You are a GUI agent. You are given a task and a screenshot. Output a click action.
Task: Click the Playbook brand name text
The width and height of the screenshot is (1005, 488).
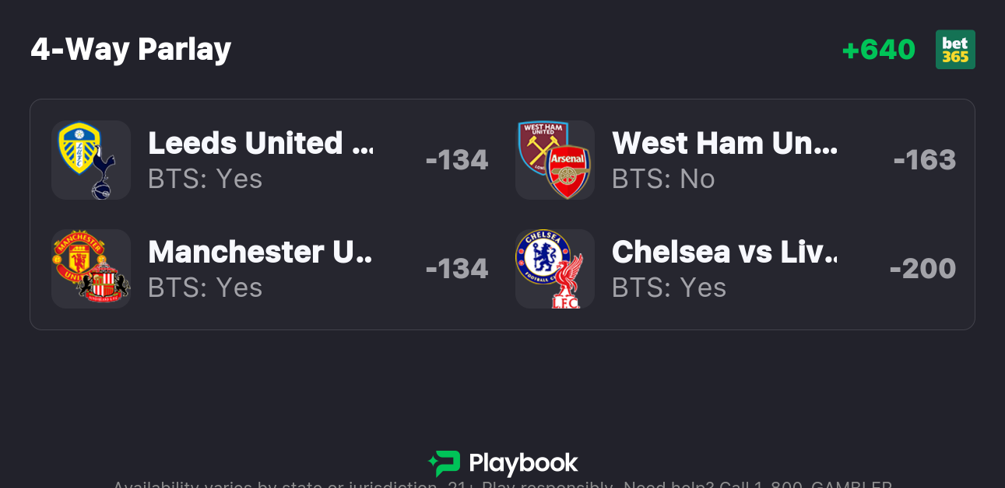[x=523, y=464]
